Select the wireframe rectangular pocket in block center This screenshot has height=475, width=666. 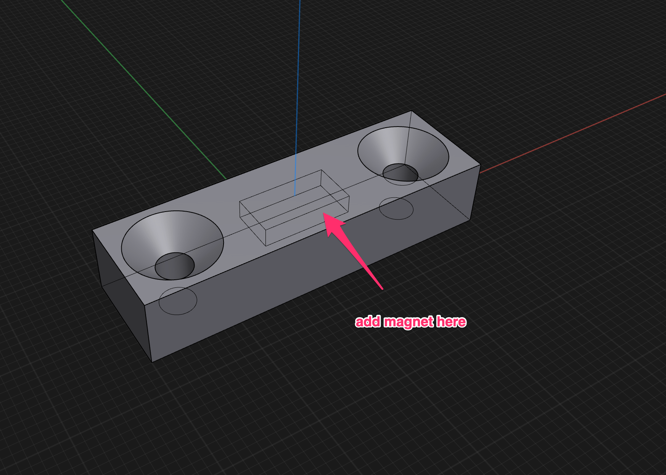294,208
